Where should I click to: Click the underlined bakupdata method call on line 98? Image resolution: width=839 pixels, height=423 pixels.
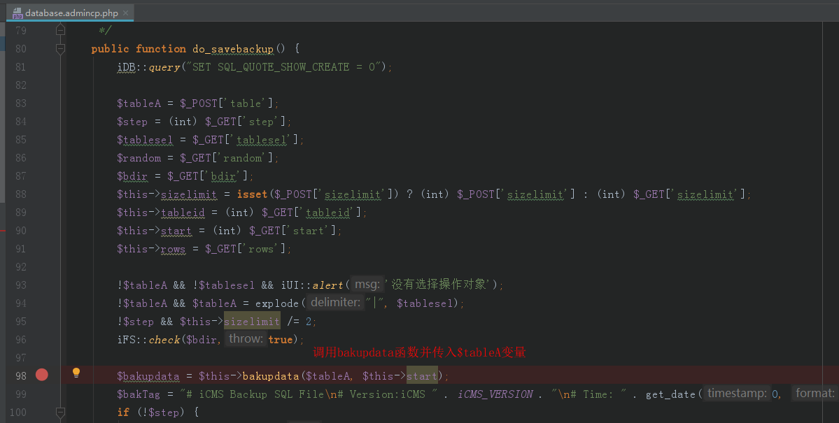point(270,375)
